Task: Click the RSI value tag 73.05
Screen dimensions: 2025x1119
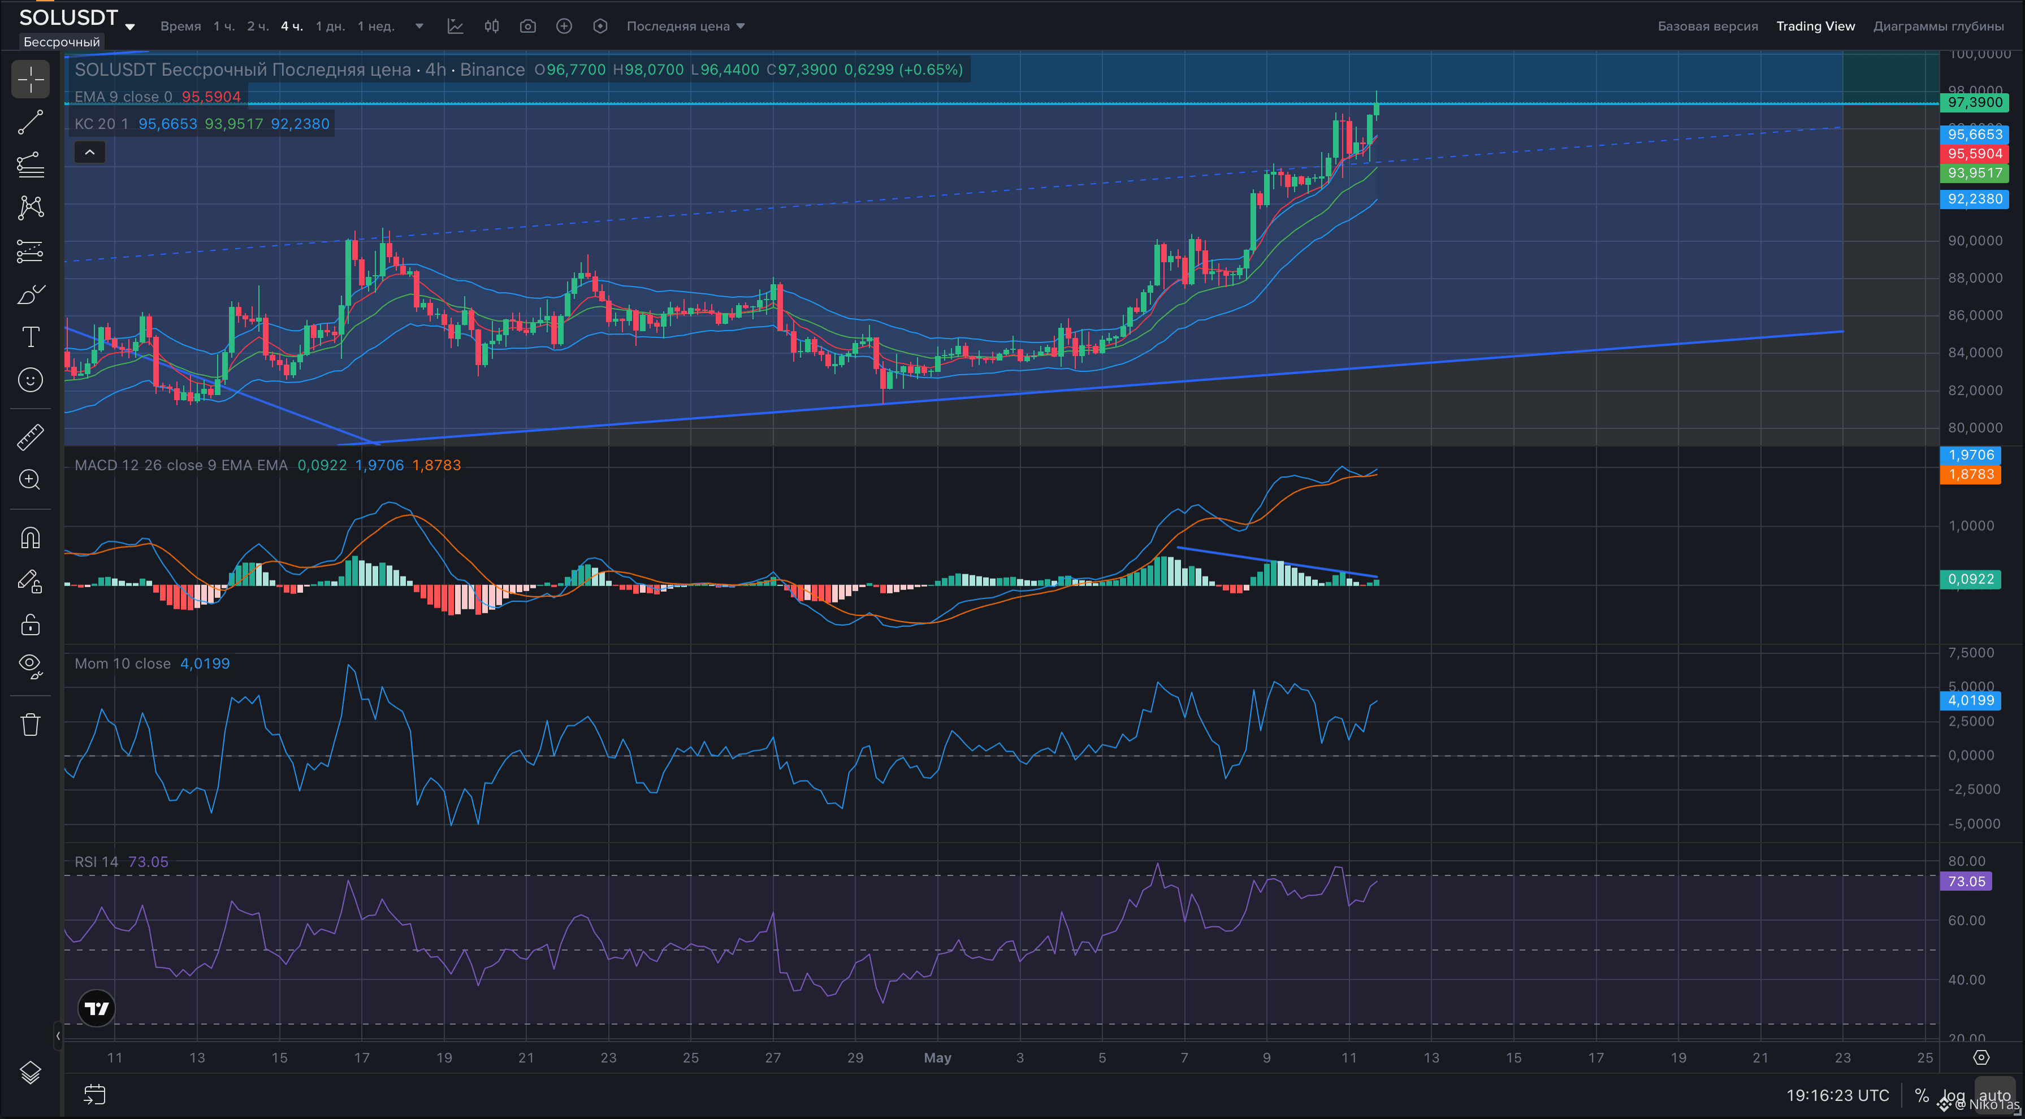Action: [1966, 881]
